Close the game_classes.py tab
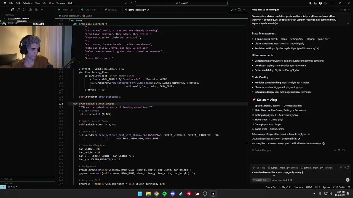 pyautogui.click(x=148, y=10)
